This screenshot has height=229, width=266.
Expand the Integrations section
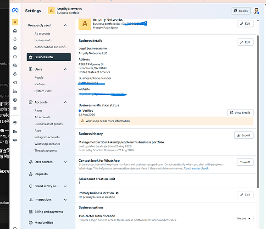(65, 200)
